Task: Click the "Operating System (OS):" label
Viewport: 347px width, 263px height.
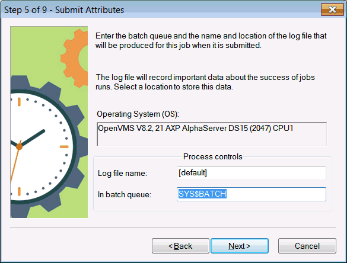Action: pyautogui.click(x=138, y=114)
